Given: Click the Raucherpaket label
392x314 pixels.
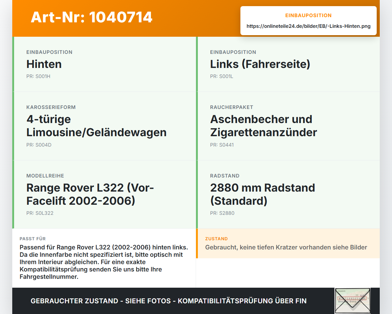Looking at the screenshot, I should tap(232, 107).
